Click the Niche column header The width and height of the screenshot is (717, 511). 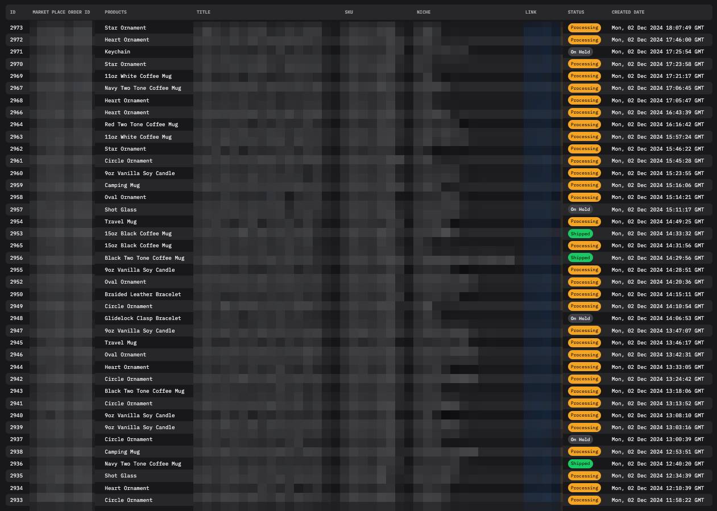coord(423,12)
